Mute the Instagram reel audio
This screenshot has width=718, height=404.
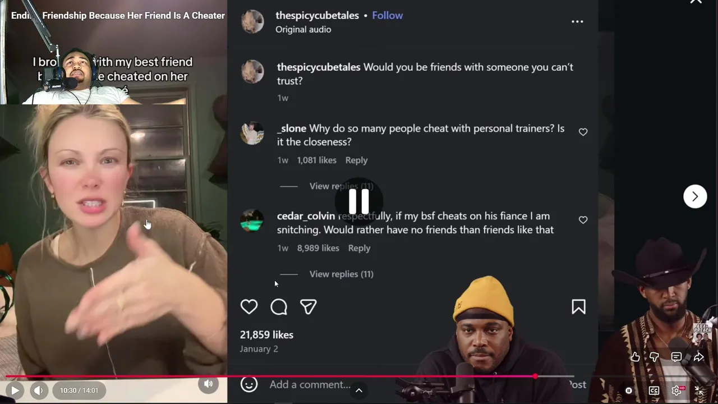pos(208,384)
